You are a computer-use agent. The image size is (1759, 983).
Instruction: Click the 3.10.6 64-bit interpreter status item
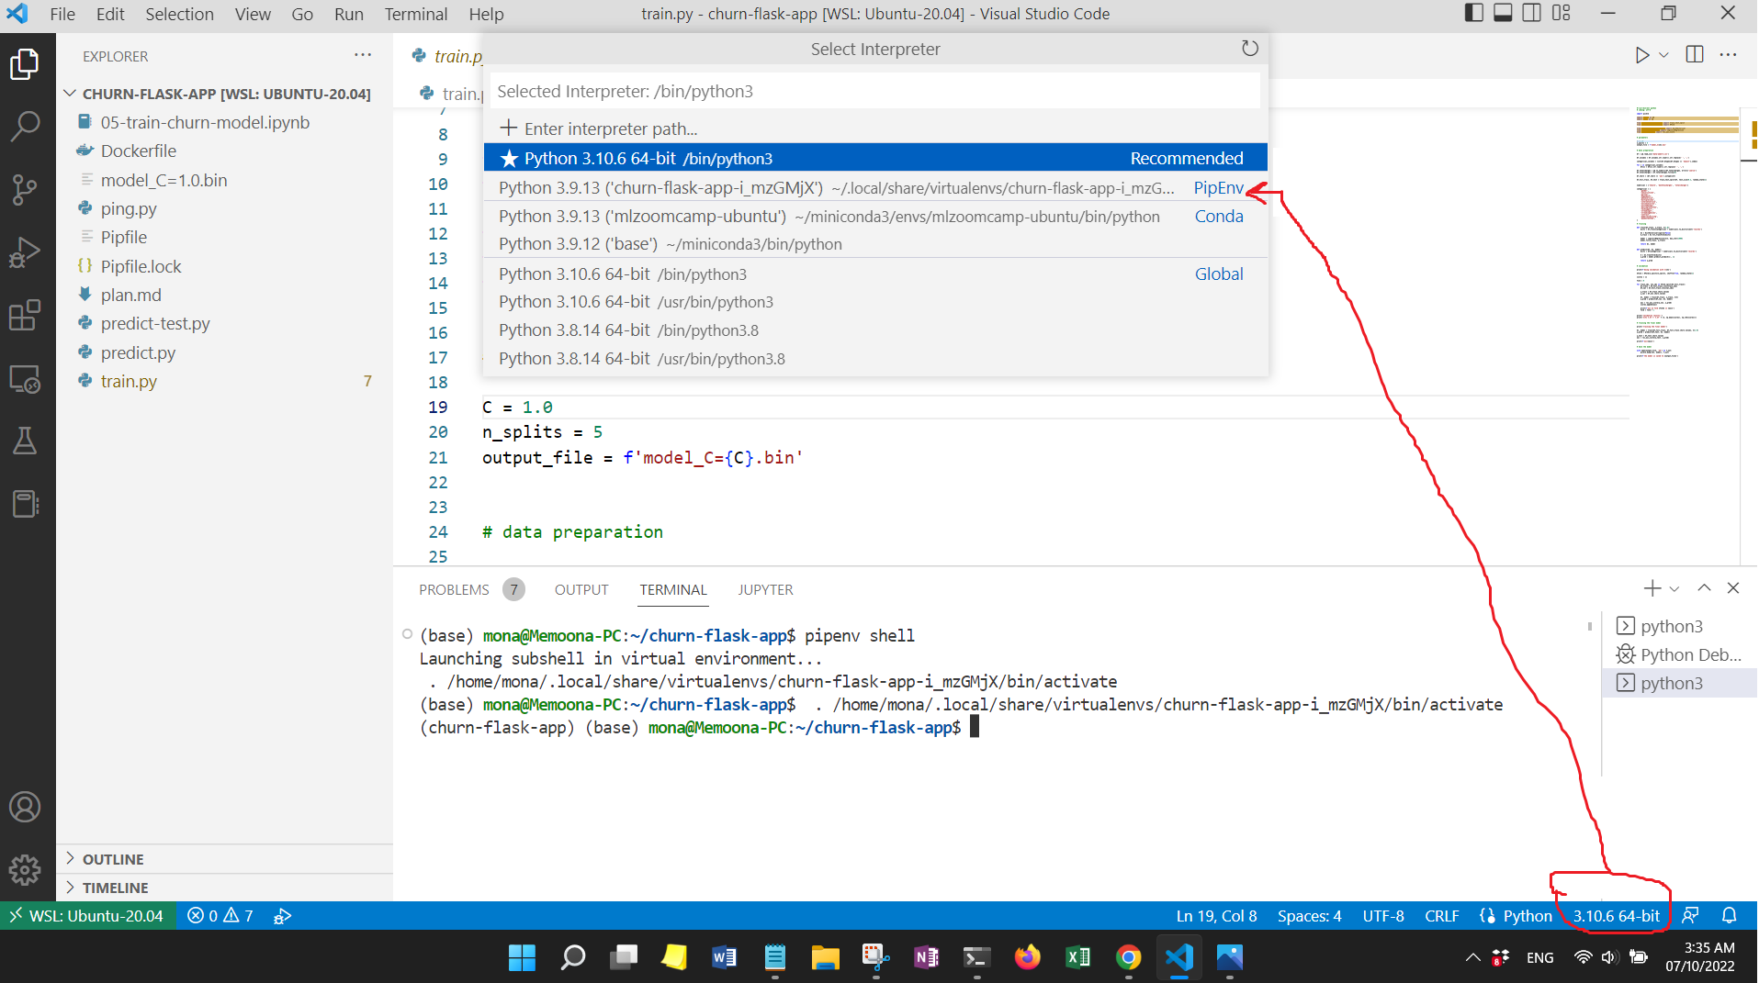(x=1617, y=916)
